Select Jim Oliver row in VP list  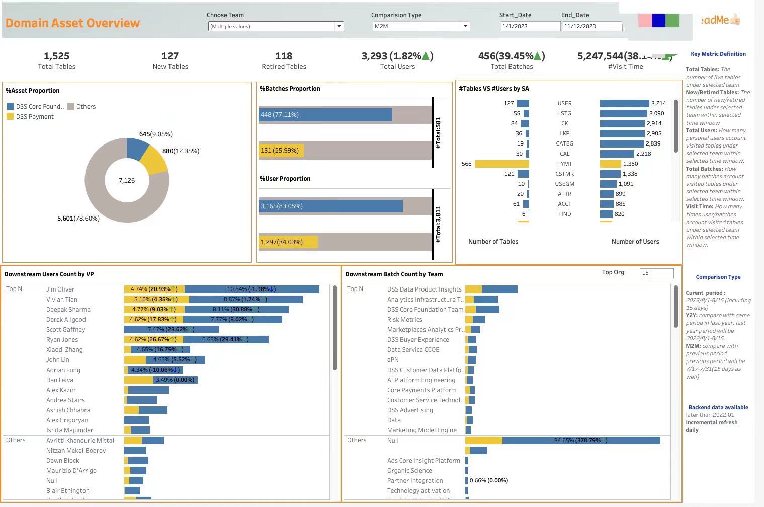click(x=60, y=289)
